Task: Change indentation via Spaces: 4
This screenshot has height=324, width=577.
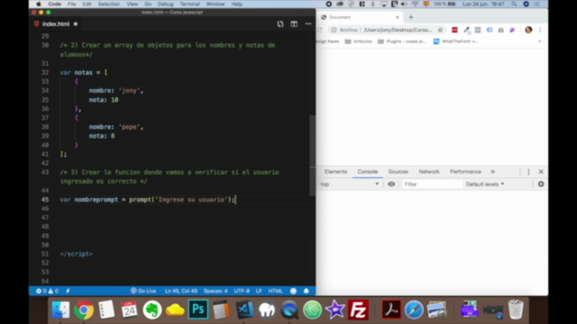Action: pos(215,291)
